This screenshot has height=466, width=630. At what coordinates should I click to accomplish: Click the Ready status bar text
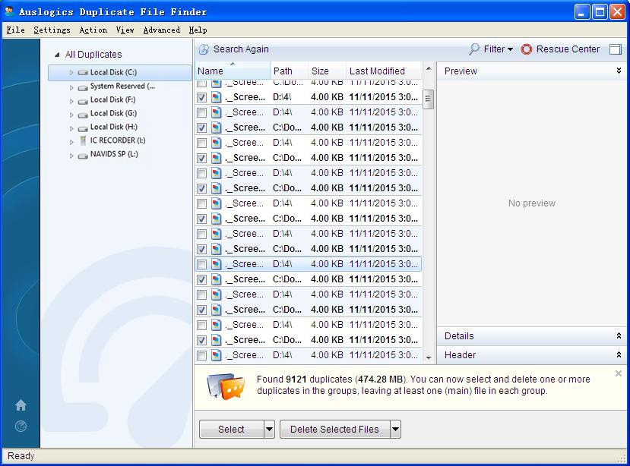pos(21,456)
